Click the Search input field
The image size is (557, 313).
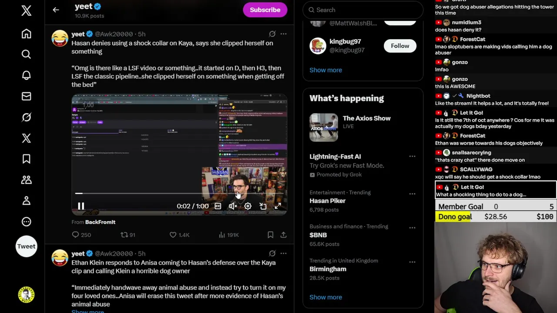[x=363, y=10]
